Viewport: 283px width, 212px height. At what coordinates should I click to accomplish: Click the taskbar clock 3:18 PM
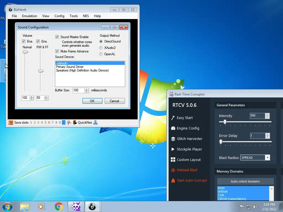point(269,205)
